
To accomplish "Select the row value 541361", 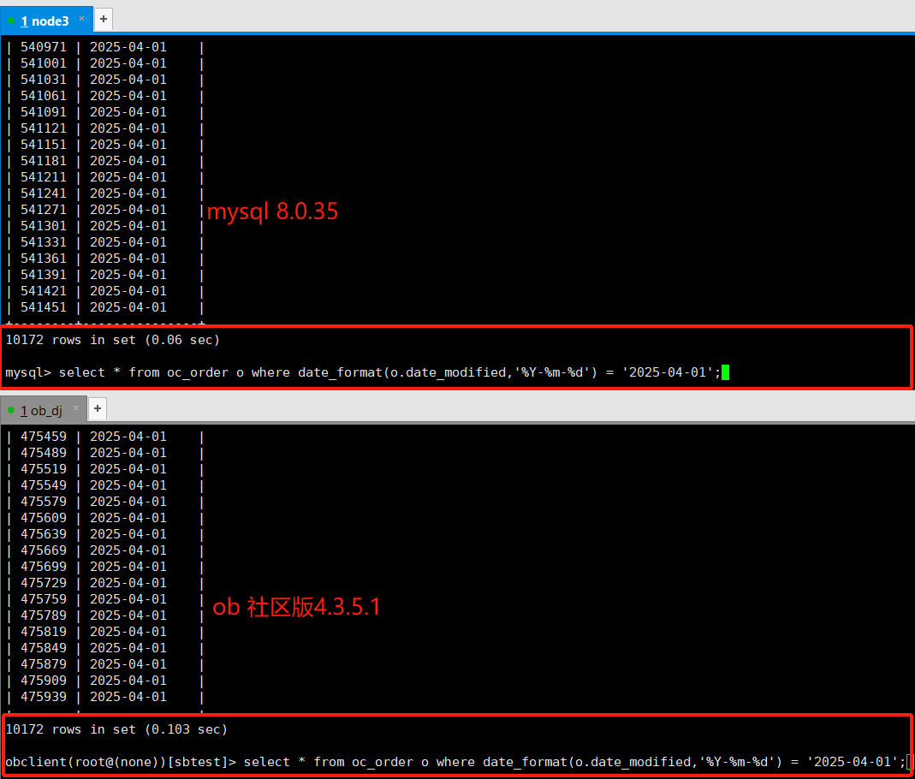I will tap(44, 259).
